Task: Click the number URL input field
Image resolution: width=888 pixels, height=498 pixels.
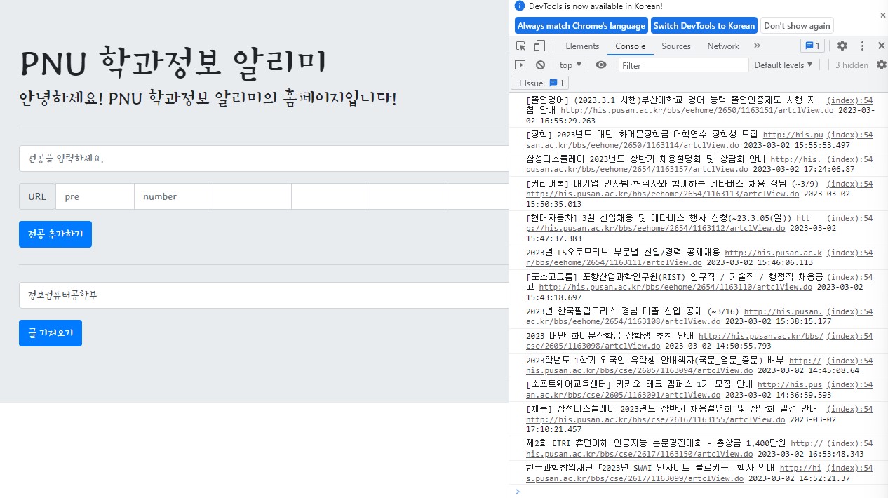Action: pyautogui.click(x=173, y=196)
